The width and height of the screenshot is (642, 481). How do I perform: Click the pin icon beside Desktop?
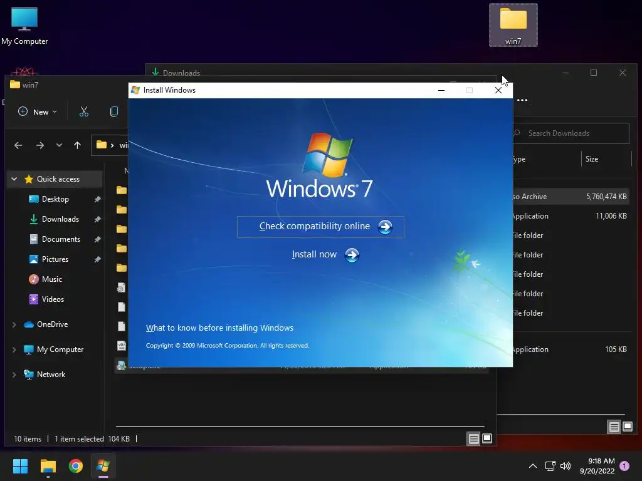pyautogui.click(x=97, y=199)
